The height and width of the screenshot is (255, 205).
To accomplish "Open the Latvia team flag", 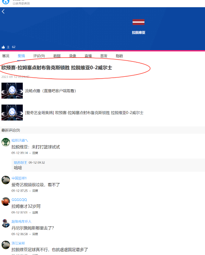I will 139,22.
